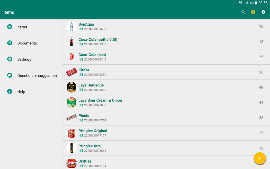The image size is (270, 169).
Task: Select the Items box icon in sidebar
Action: (x=10, y=27)
